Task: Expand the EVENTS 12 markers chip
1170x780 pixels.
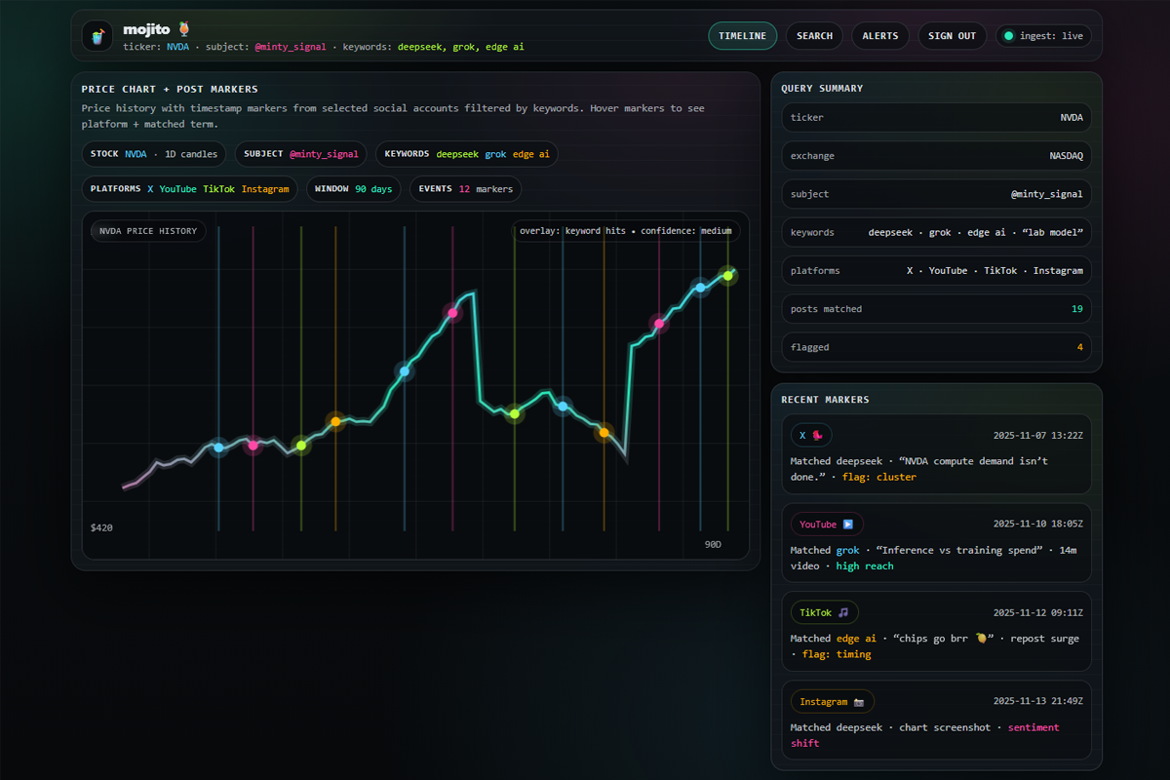Action: (465, 189)
